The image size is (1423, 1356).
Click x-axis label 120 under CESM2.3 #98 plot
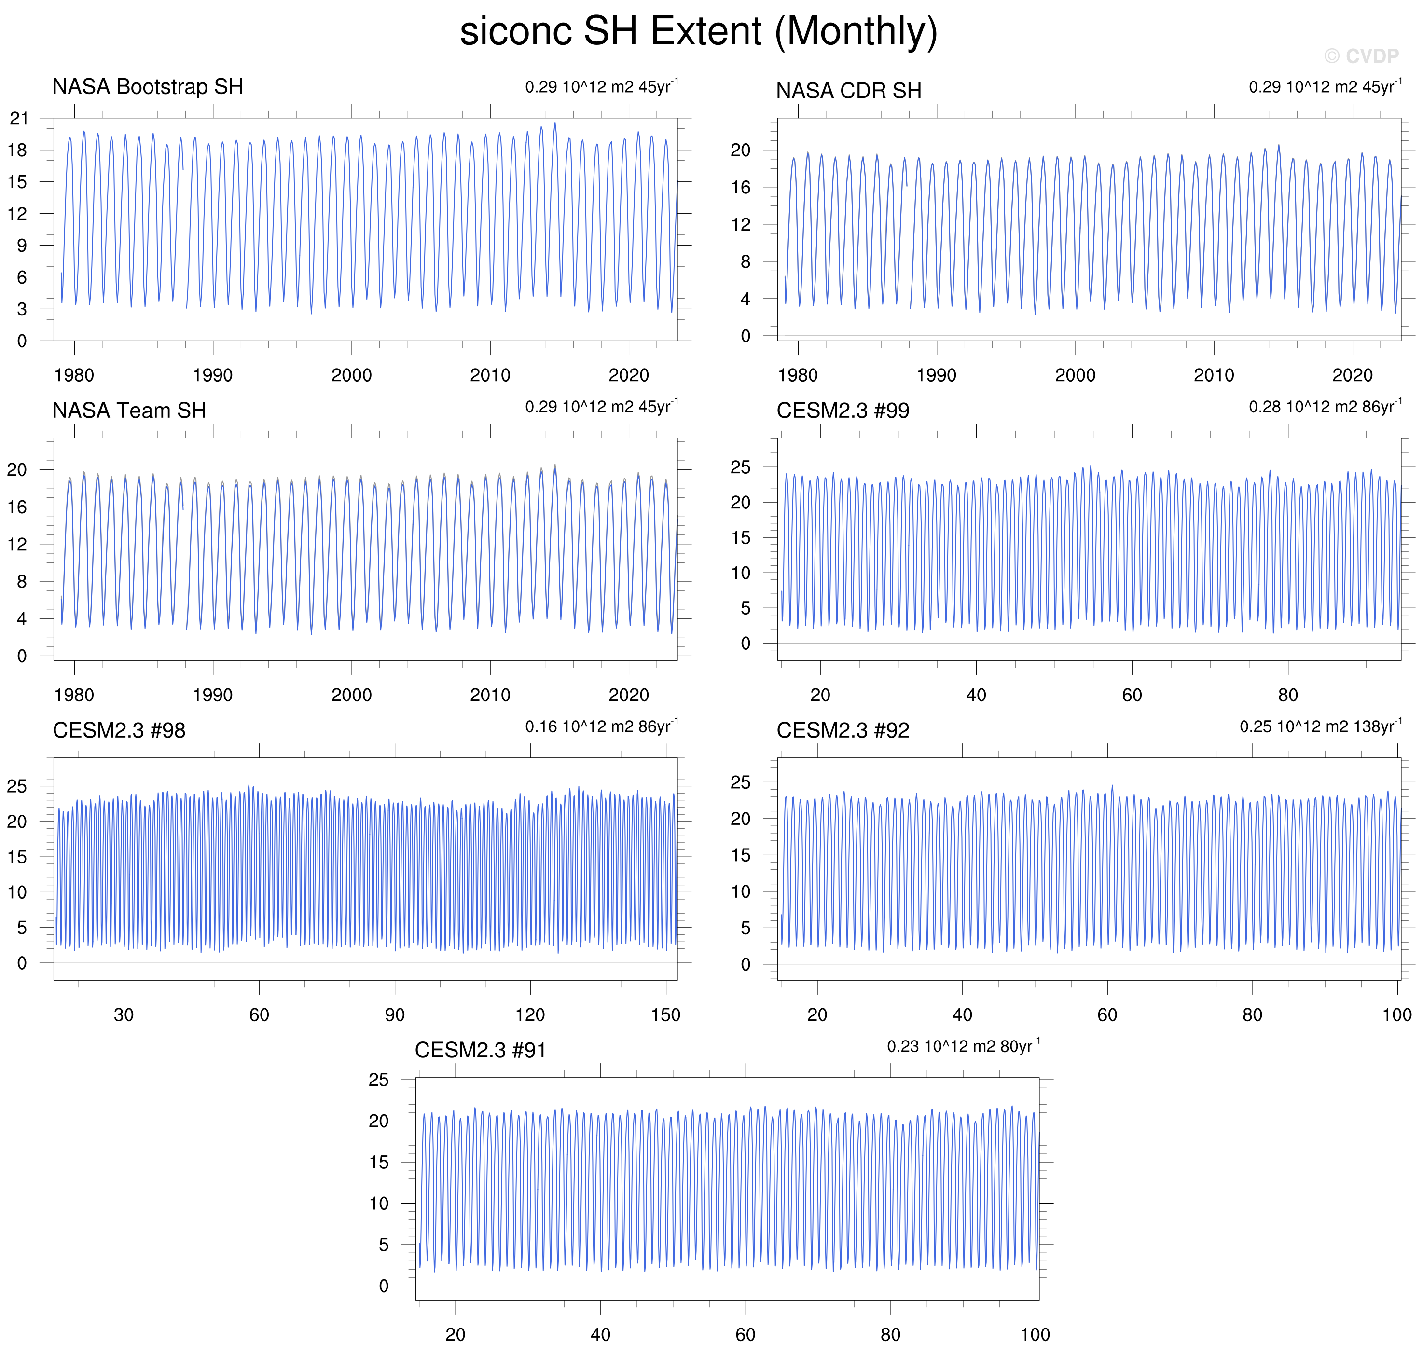coord(530,1015)
